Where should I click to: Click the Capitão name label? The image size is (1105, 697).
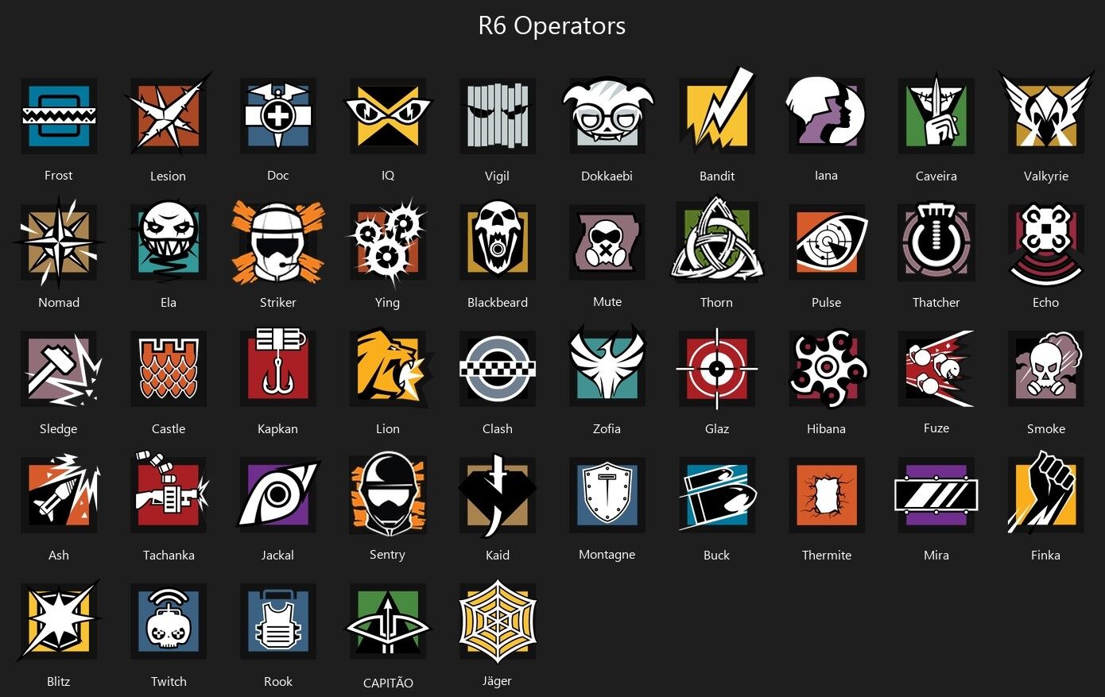[388, 683]
